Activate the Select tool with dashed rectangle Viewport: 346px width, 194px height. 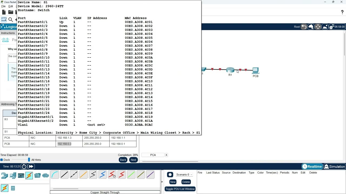point(4,19)
